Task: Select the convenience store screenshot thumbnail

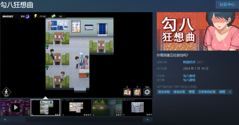Action: 137,108
